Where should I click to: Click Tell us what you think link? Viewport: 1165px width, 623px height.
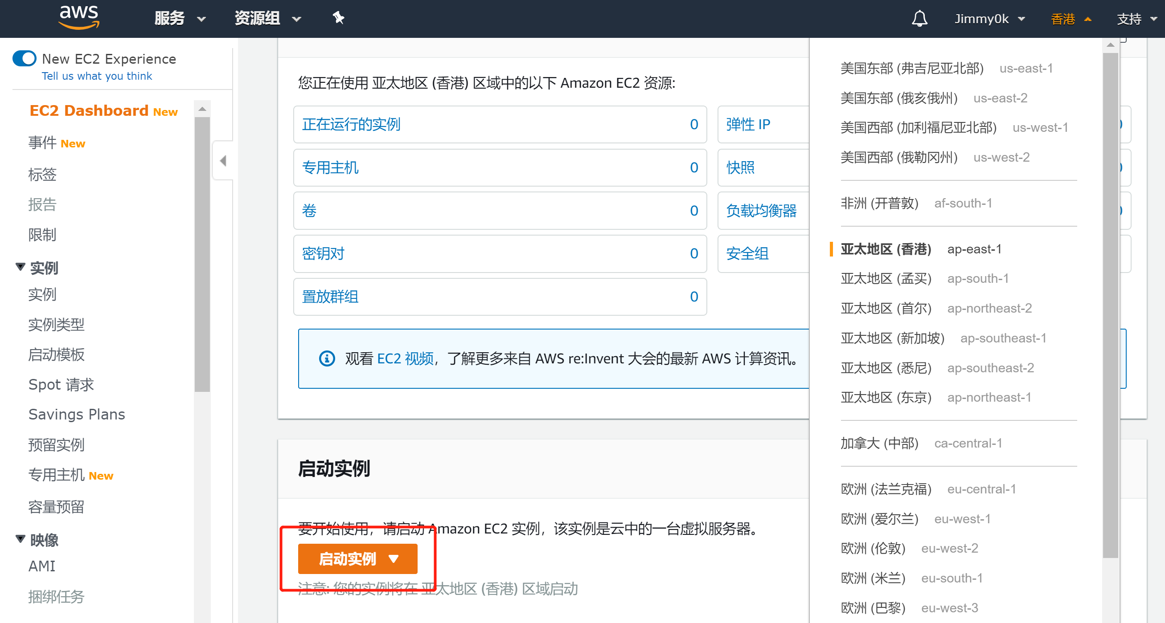[97, 76]
